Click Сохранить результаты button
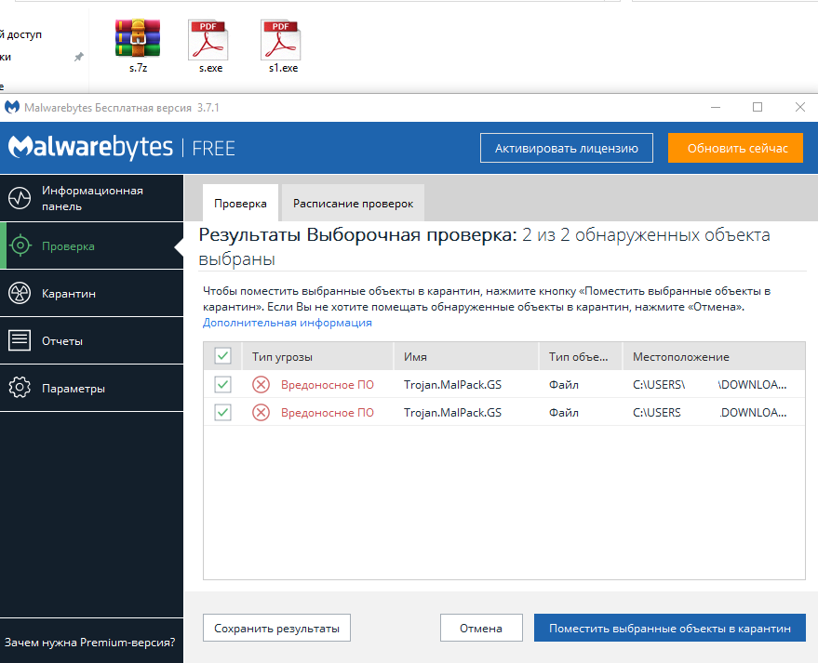 coord(276,628)
